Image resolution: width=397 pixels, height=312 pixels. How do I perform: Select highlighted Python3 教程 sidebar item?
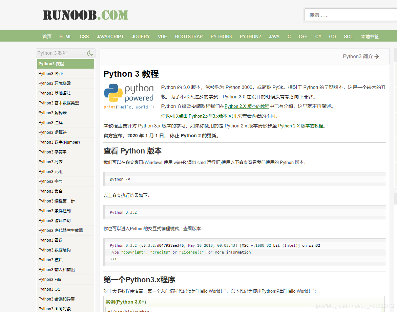(66, 64)
